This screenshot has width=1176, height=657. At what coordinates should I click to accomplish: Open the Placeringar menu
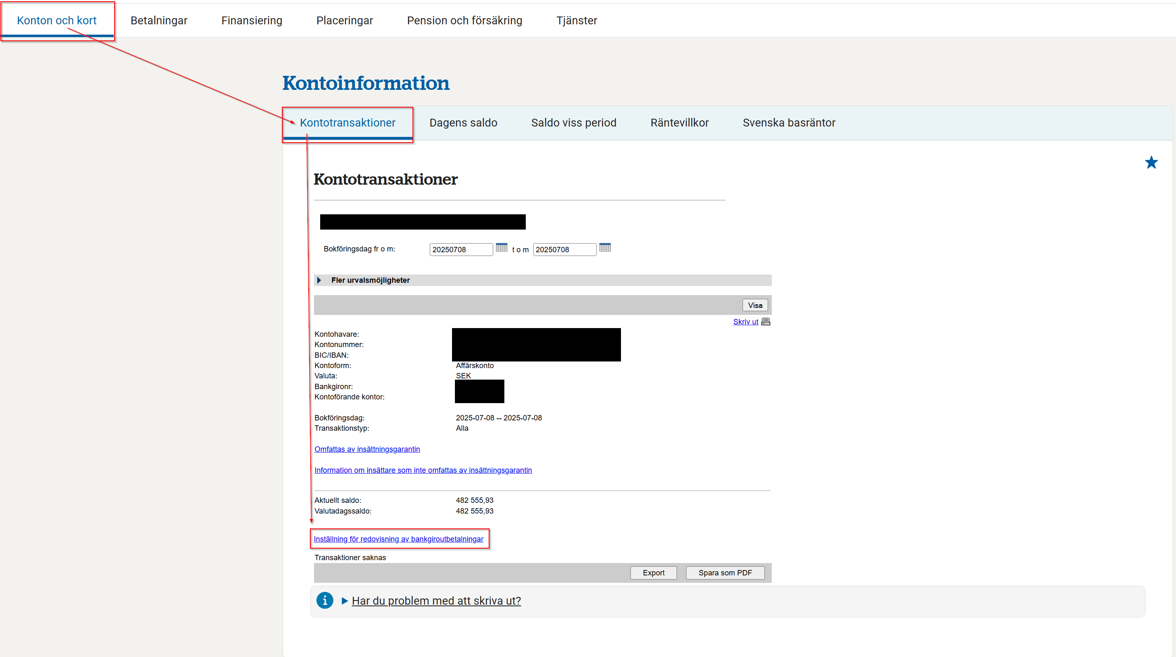coord(344,21)
